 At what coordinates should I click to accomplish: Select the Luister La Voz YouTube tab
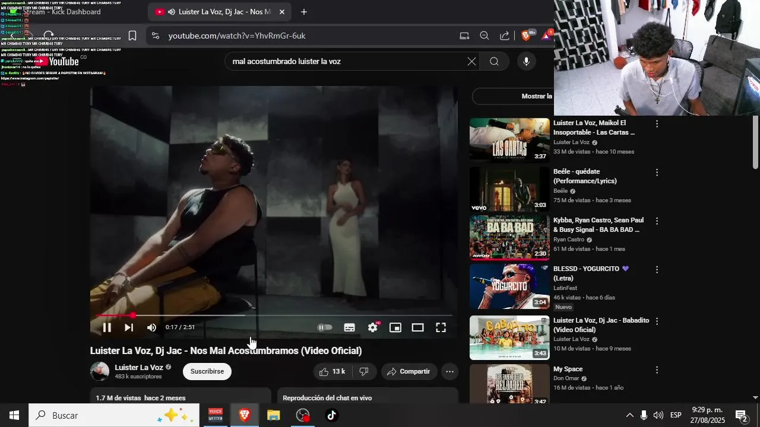point(218,12)
